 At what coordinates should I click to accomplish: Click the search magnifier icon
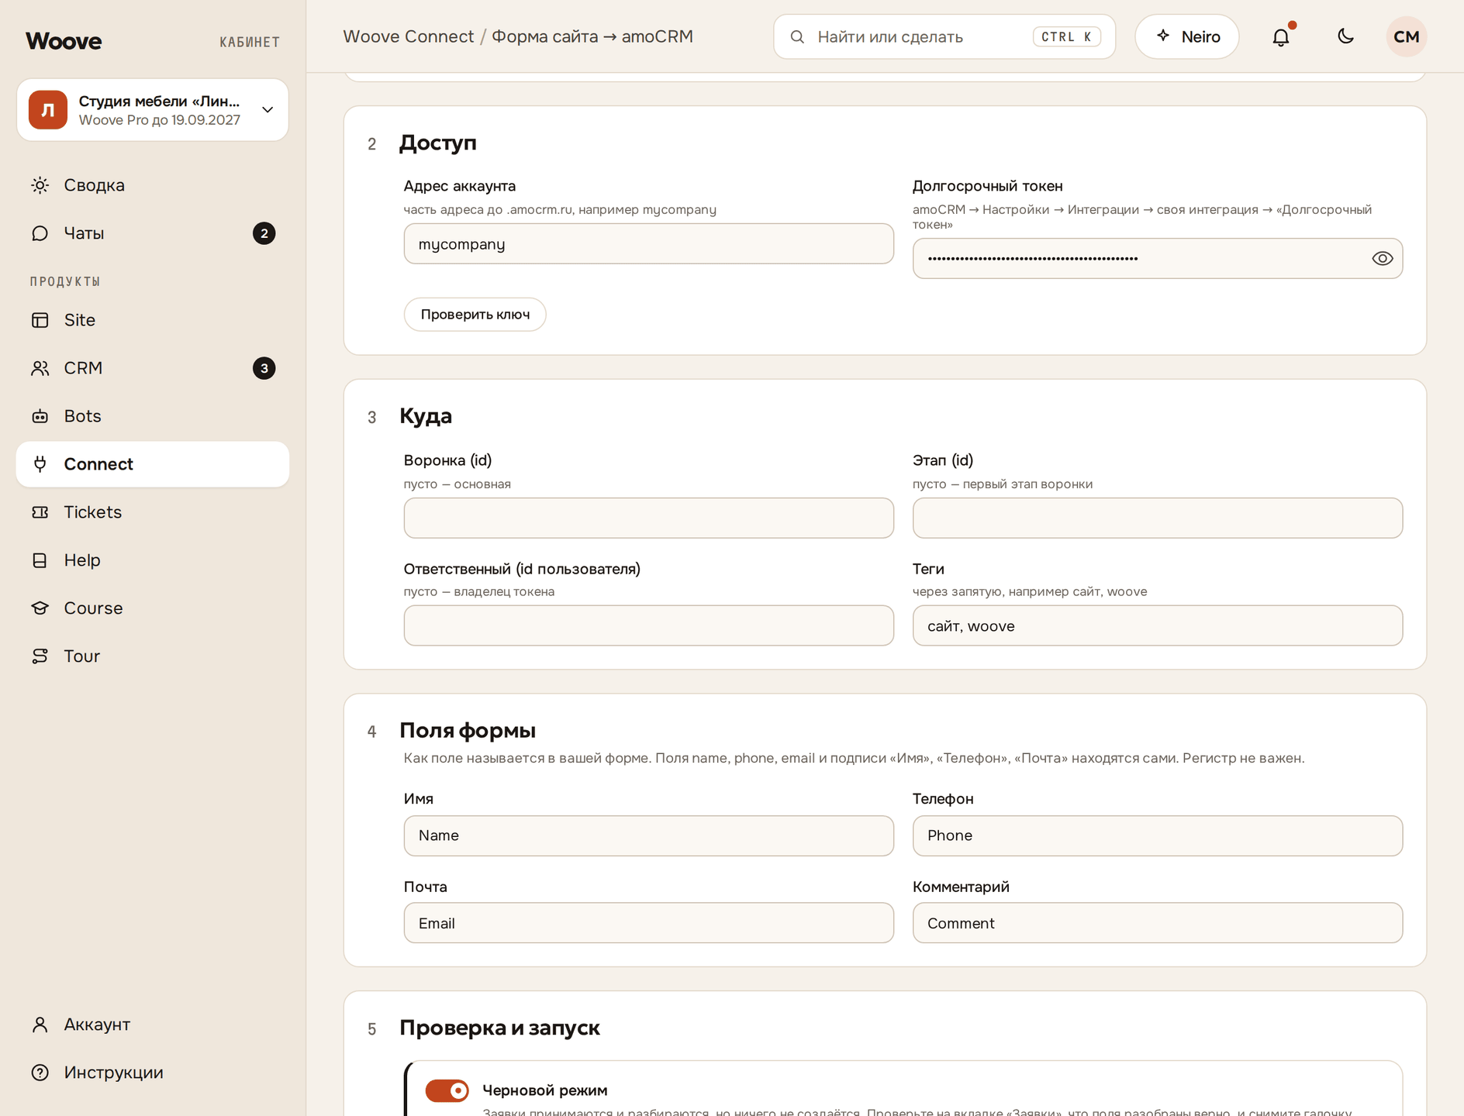pyautogui.click(x=797, y=36)
